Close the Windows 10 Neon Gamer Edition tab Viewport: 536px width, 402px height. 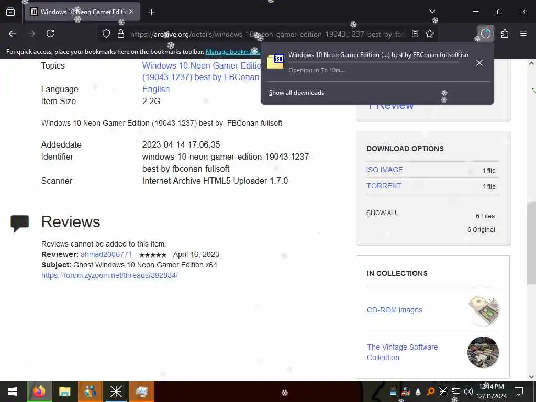coord(131,12)
